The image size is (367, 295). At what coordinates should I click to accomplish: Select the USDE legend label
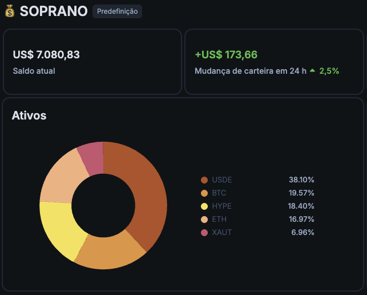pyautogui.click(x=222, y=180)
